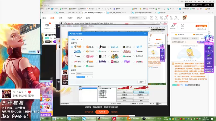Uncheck the 获取窗口 3 source in OBS

coord(99,90)
